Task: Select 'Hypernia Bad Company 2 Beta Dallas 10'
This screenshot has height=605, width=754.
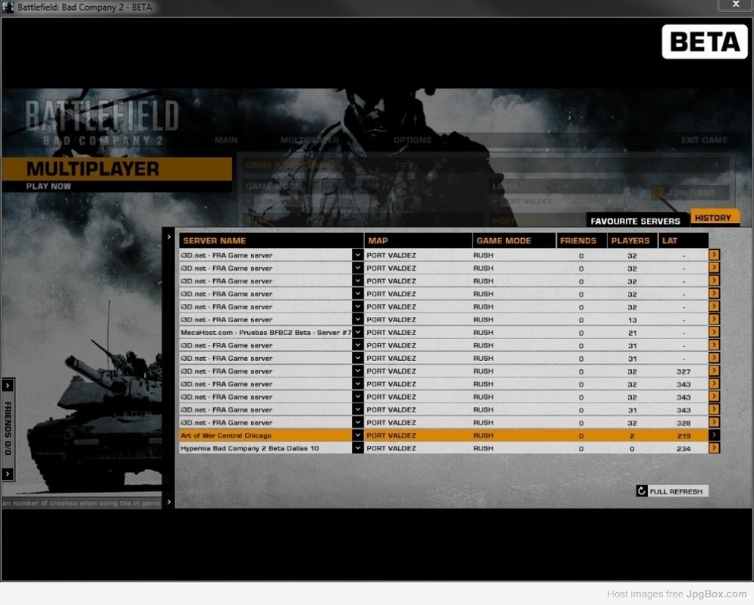Action: point(250,448)
